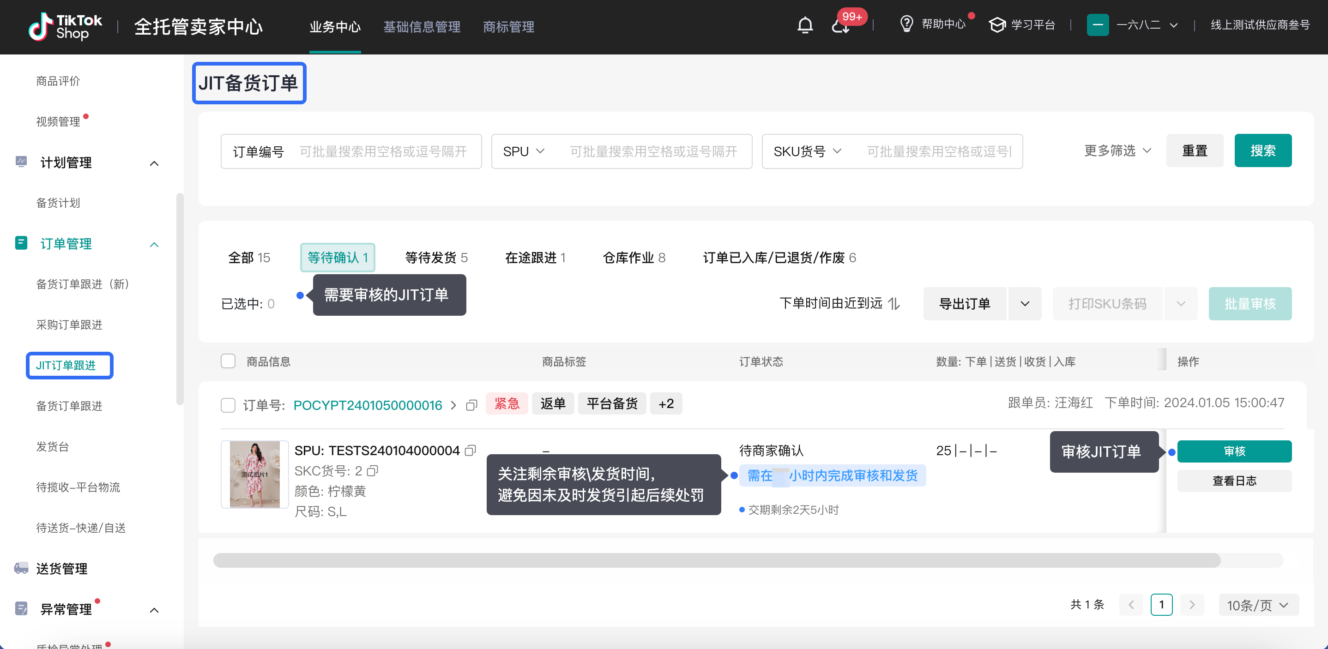Open the notification bell
The width and height of the screenshot is (1328, 649).
coord(805,25)
